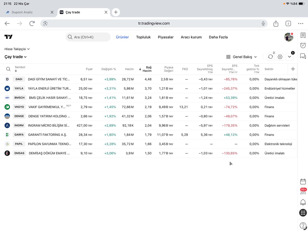Open the notifications bell icon
This screenshot has height=231, width=308.
point(303,202)
